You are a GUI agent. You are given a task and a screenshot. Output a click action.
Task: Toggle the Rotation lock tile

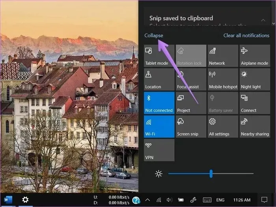tap(191, 56)
